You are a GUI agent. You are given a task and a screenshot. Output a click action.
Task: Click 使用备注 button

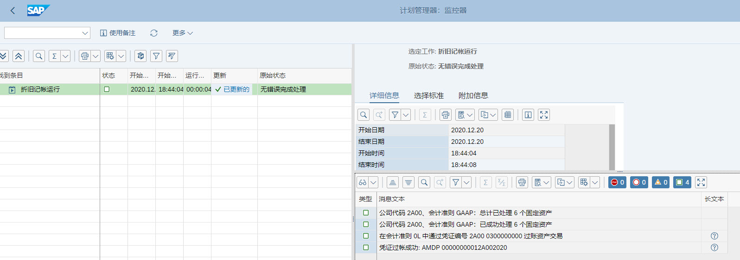pyautogui.click(x=118, y=33)
